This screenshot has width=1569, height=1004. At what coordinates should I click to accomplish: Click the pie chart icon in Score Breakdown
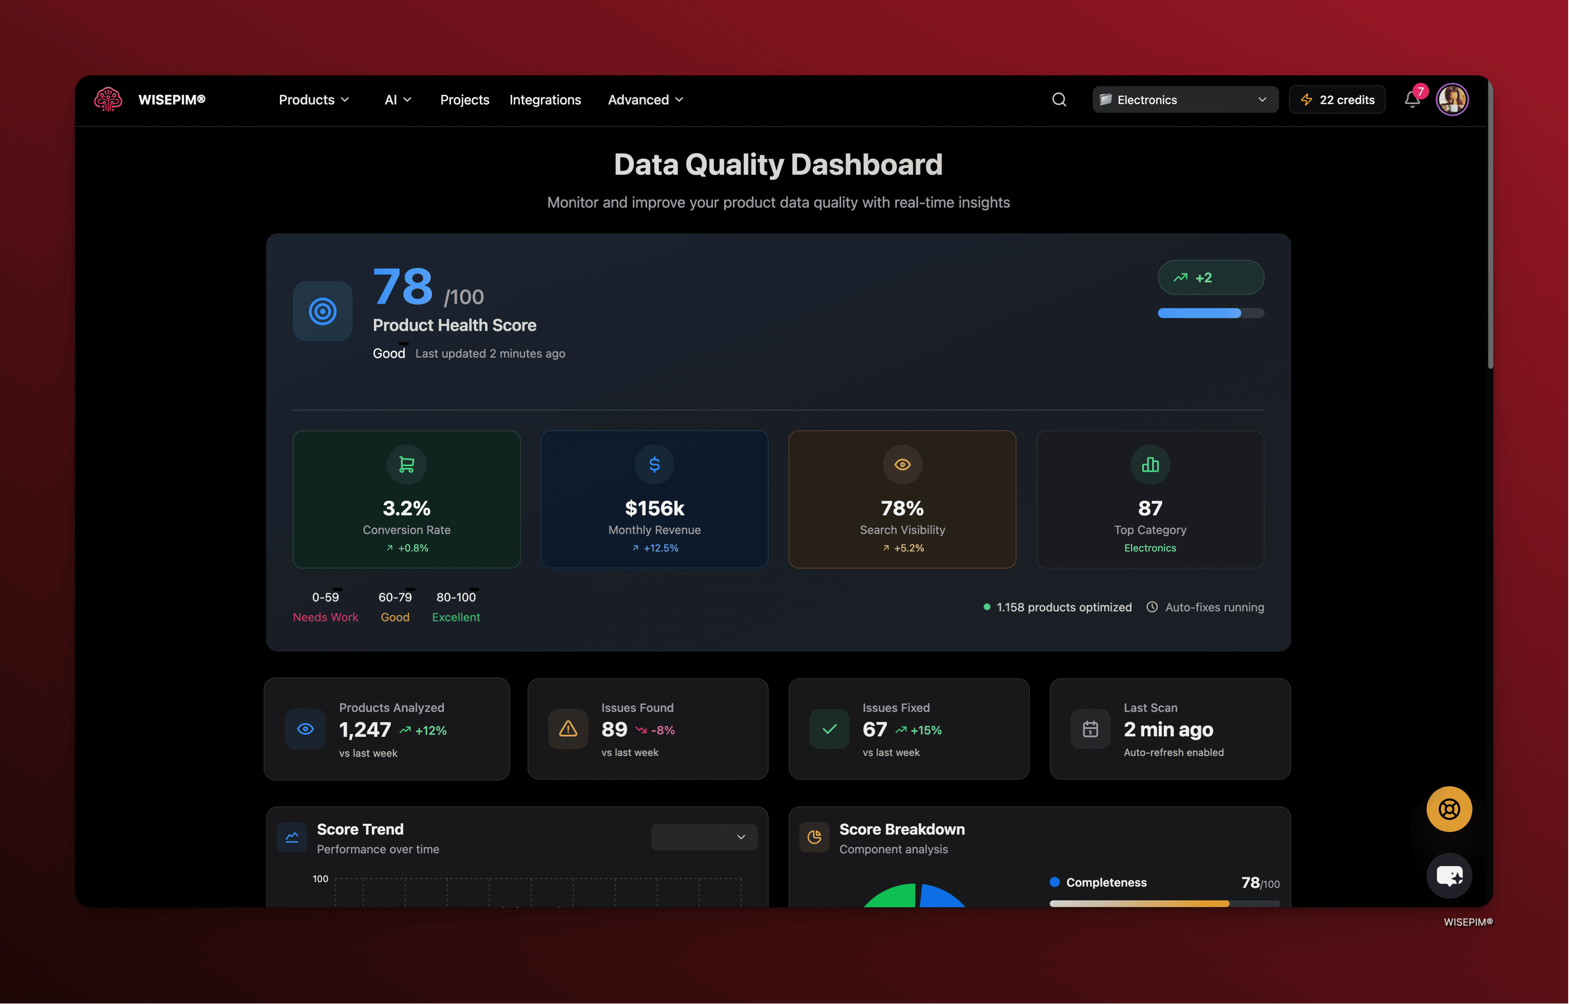(x=814, y=836)
